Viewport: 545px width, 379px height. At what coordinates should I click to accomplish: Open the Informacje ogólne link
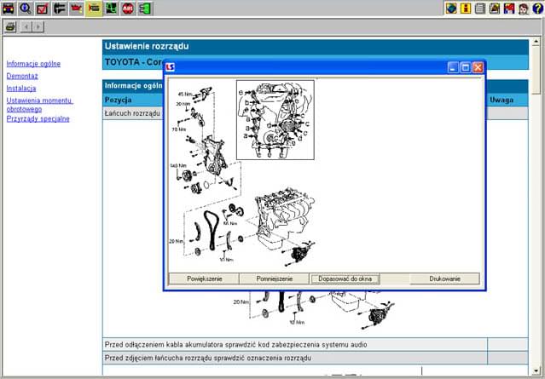[x=33, y=64]
